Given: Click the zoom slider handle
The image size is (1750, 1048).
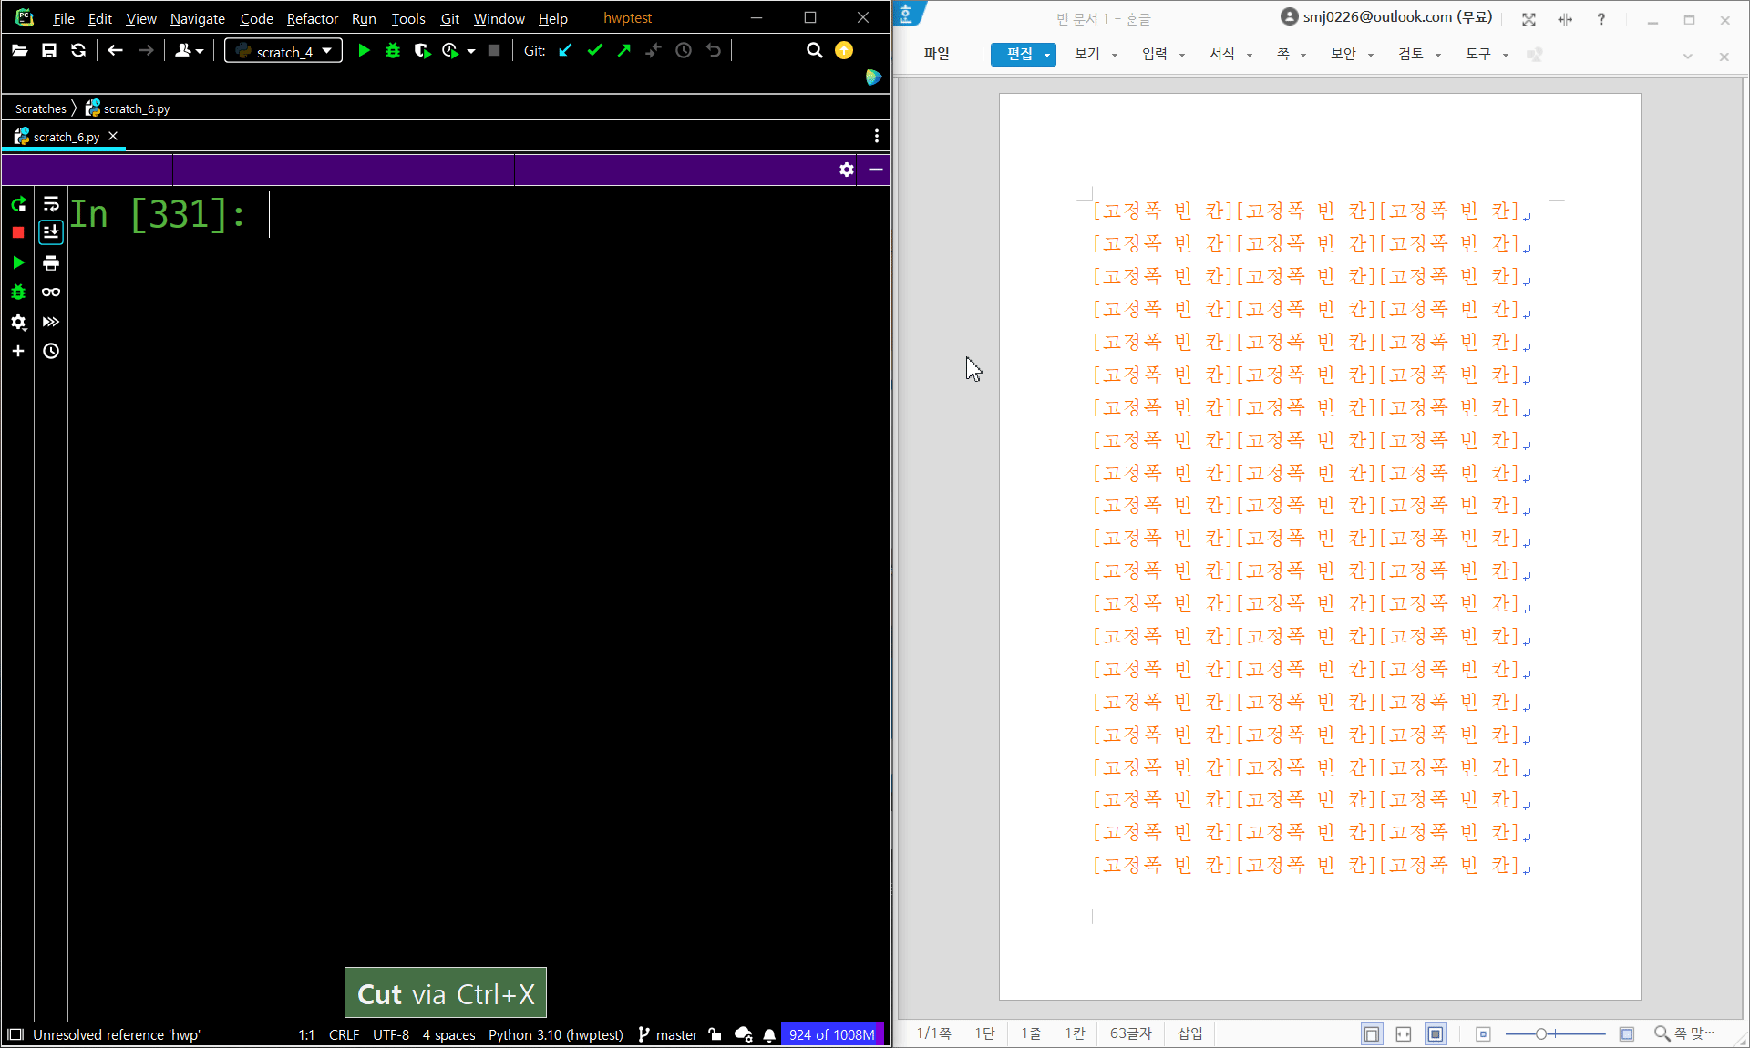Looking at the screenshot, I should pyautogui.click(x=1540, y=1033).
